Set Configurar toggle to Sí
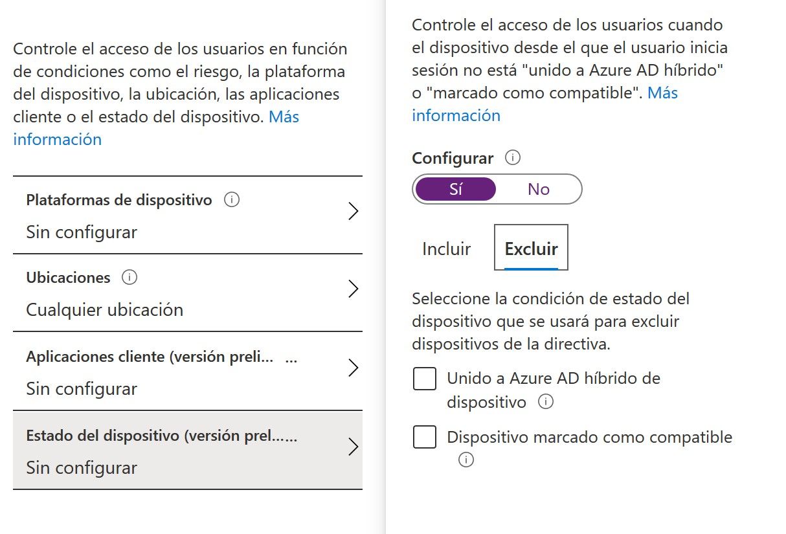The width and height of the screenshot is (786, 534). [x=456, y=188]
